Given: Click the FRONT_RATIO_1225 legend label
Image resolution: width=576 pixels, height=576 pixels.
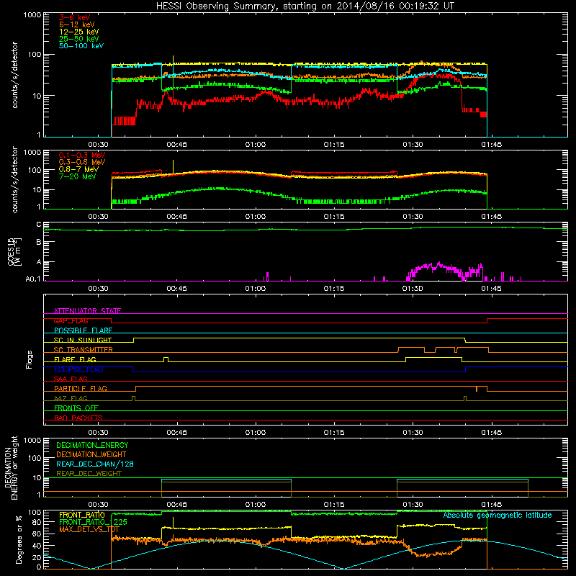Looking at the screenshot, I should 93,522.
